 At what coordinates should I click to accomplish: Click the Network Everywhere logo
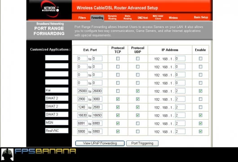pos(50,9)
